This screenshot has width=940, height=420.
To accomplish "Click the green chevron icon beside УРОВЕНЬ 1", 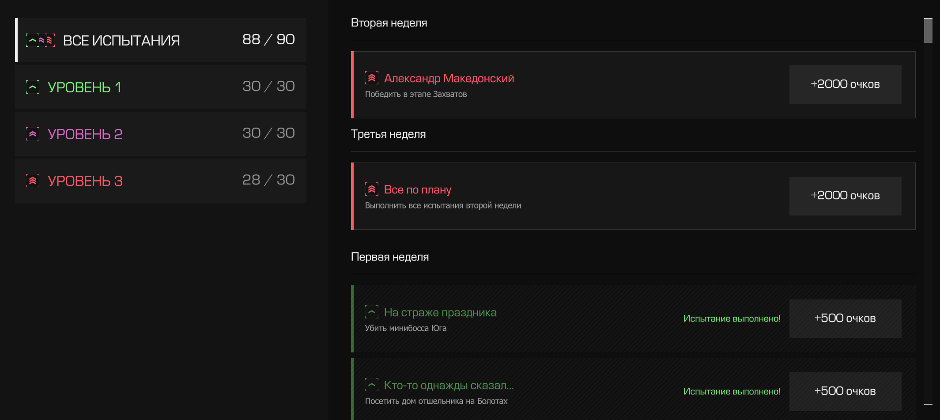I will click(x=33, y=87).
